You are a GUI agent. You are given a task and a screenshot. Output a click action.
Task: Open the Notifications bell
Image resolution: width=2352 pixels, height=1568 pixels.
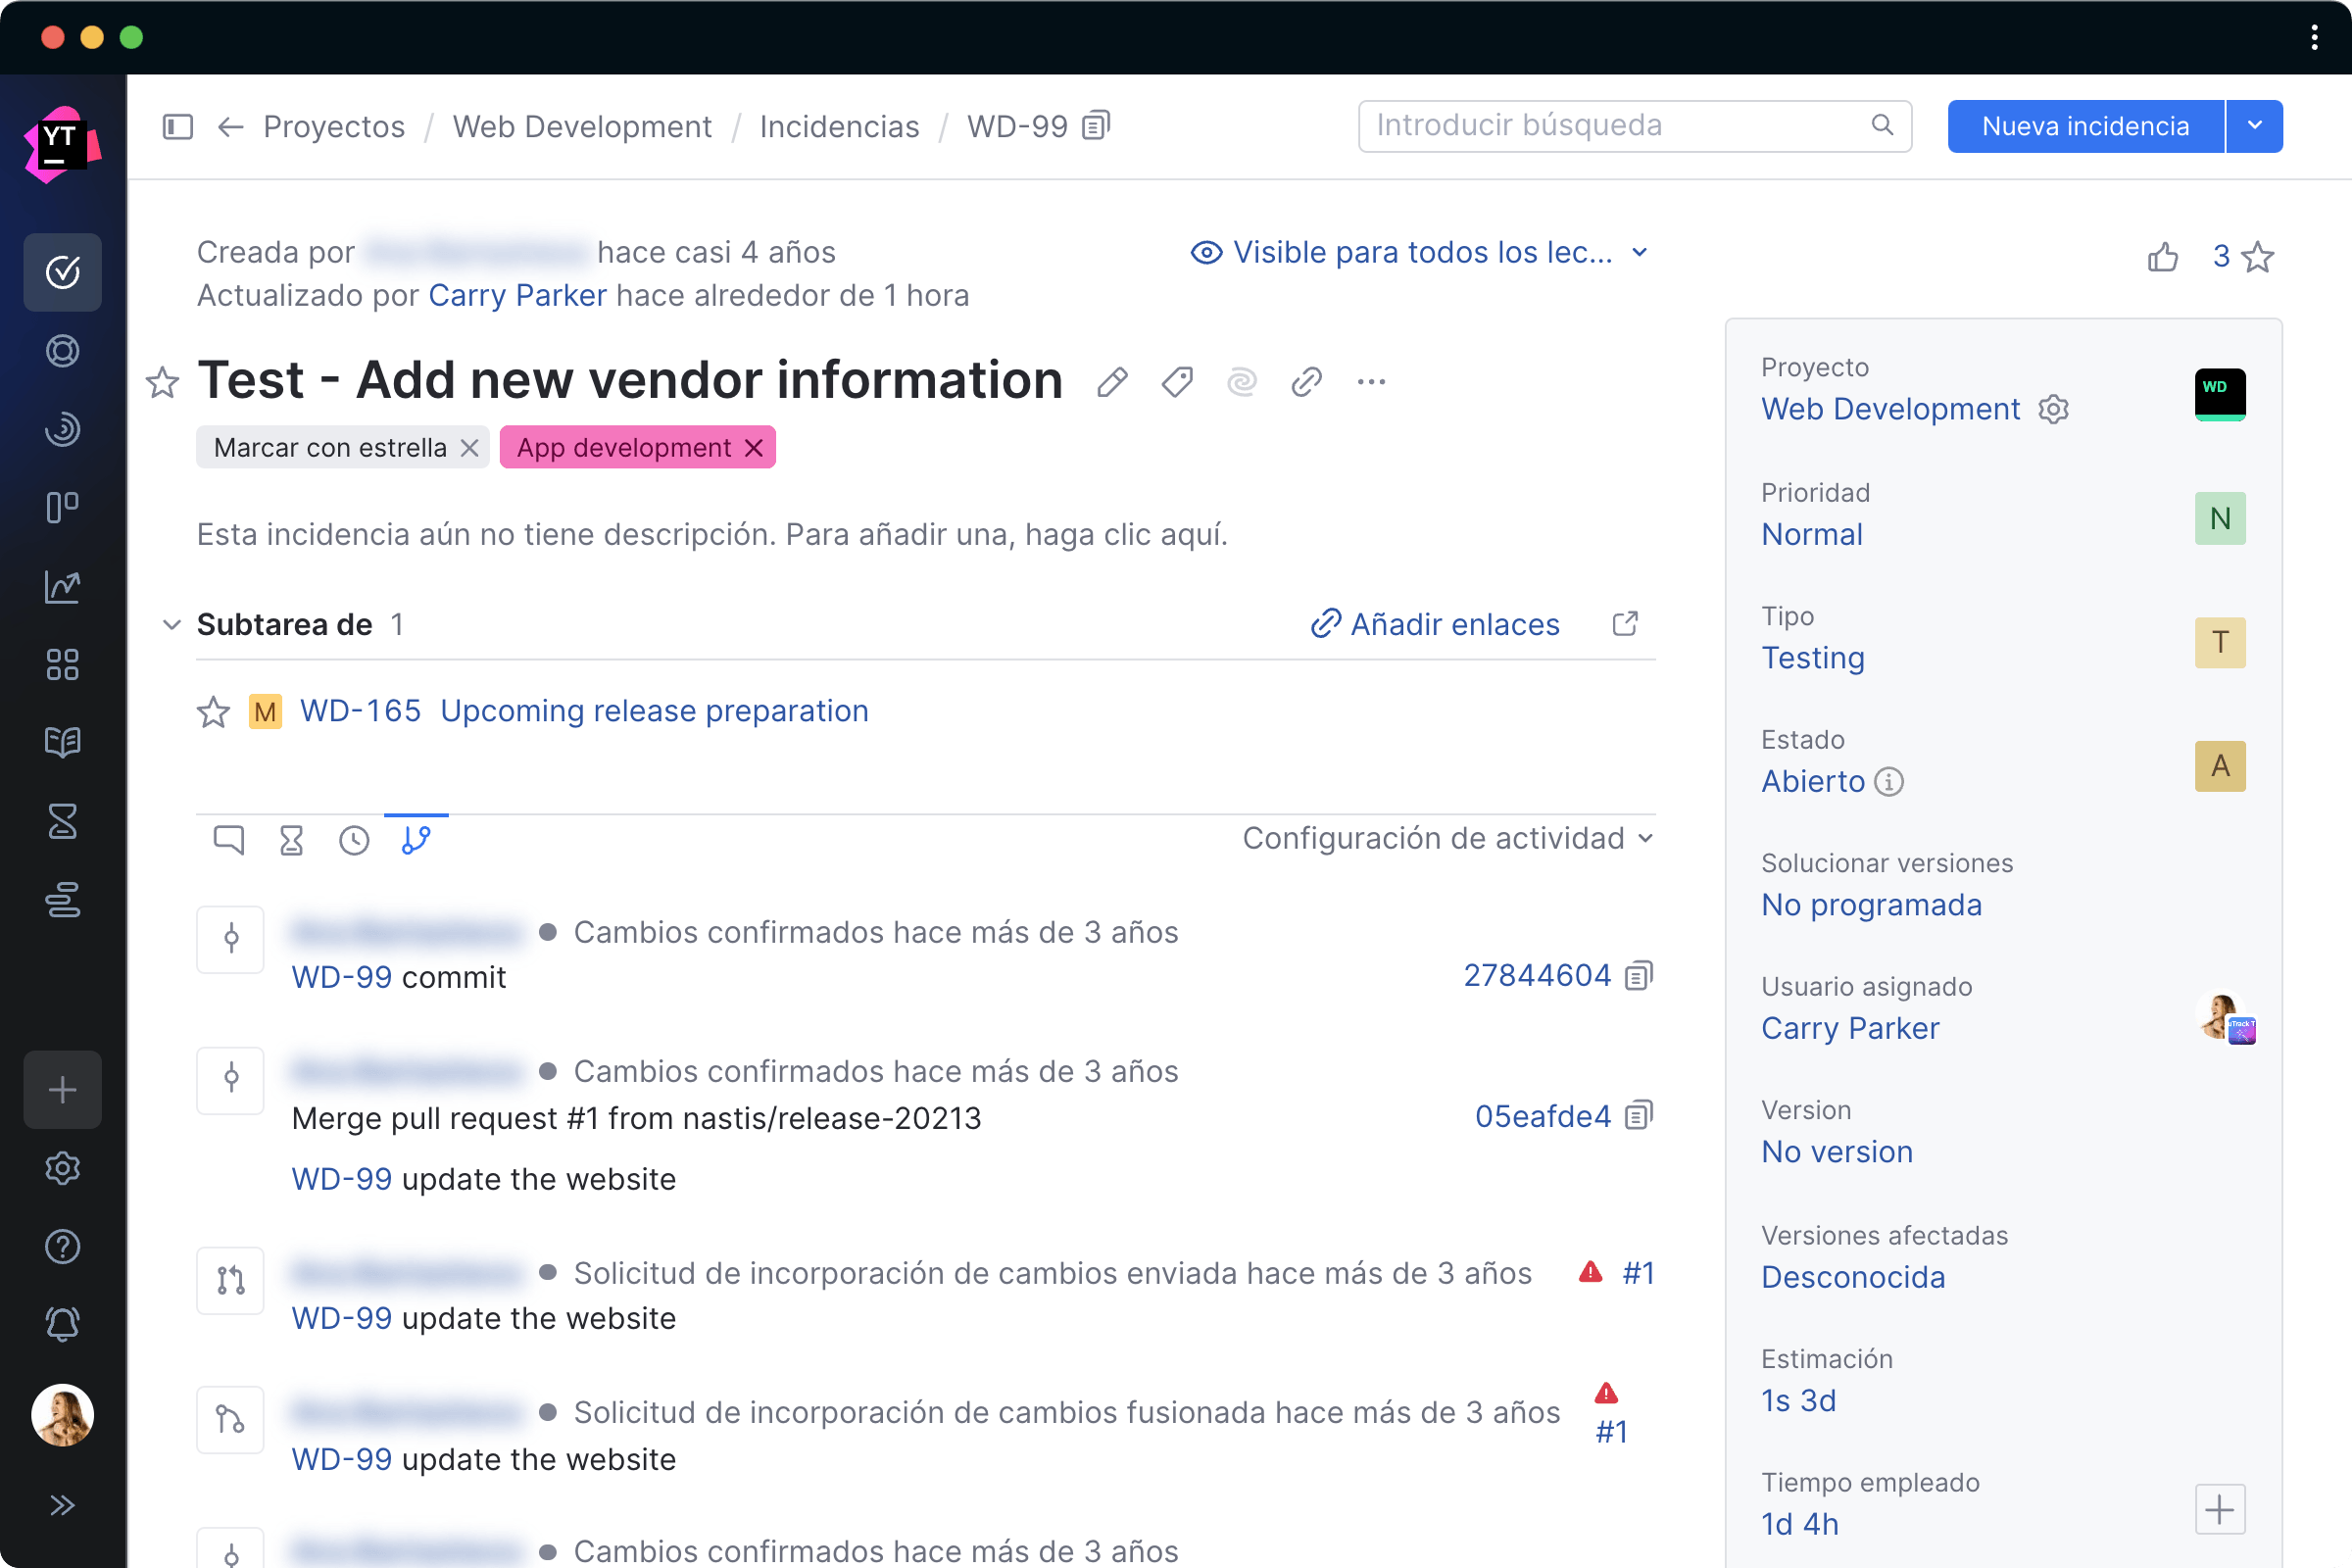[62, 1324]
